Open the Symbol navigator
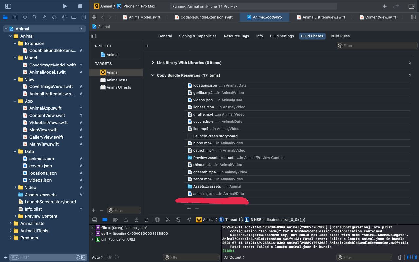The image size is (419, 262). coord(25,17)
